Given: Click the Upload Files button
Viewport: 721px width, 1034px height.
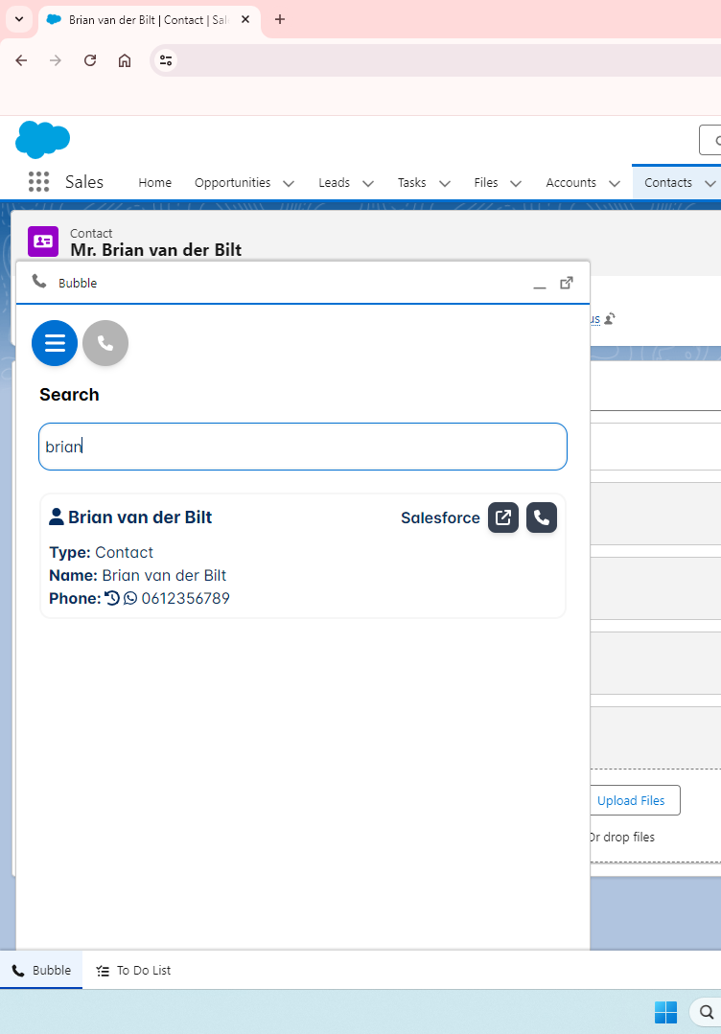Looking at the screenshot, I should [x=631, y=800].
